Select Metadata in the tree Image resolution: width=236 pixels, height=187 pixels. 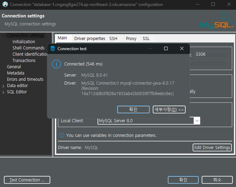[x=16, y=73]
